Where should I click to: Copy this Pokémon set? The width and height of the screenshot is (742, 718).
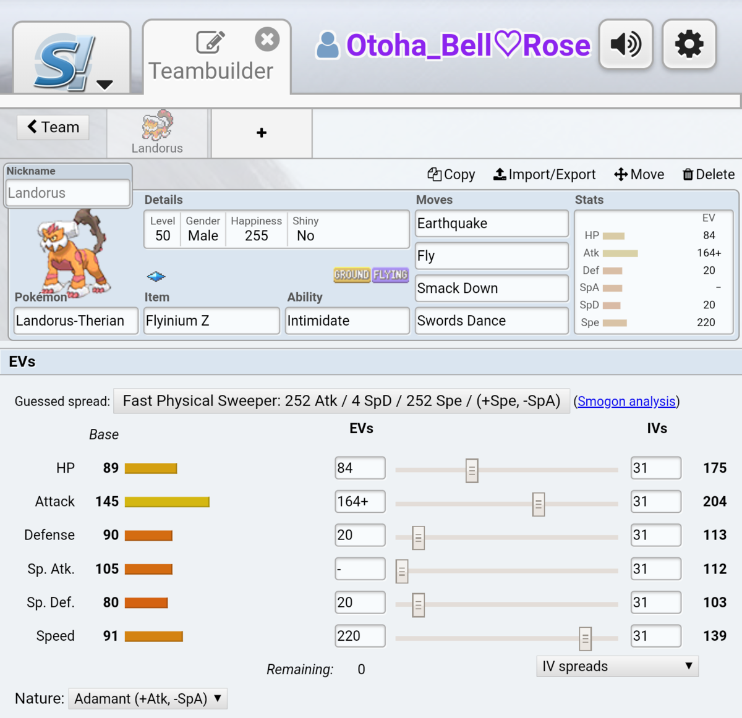coord(451,175)
